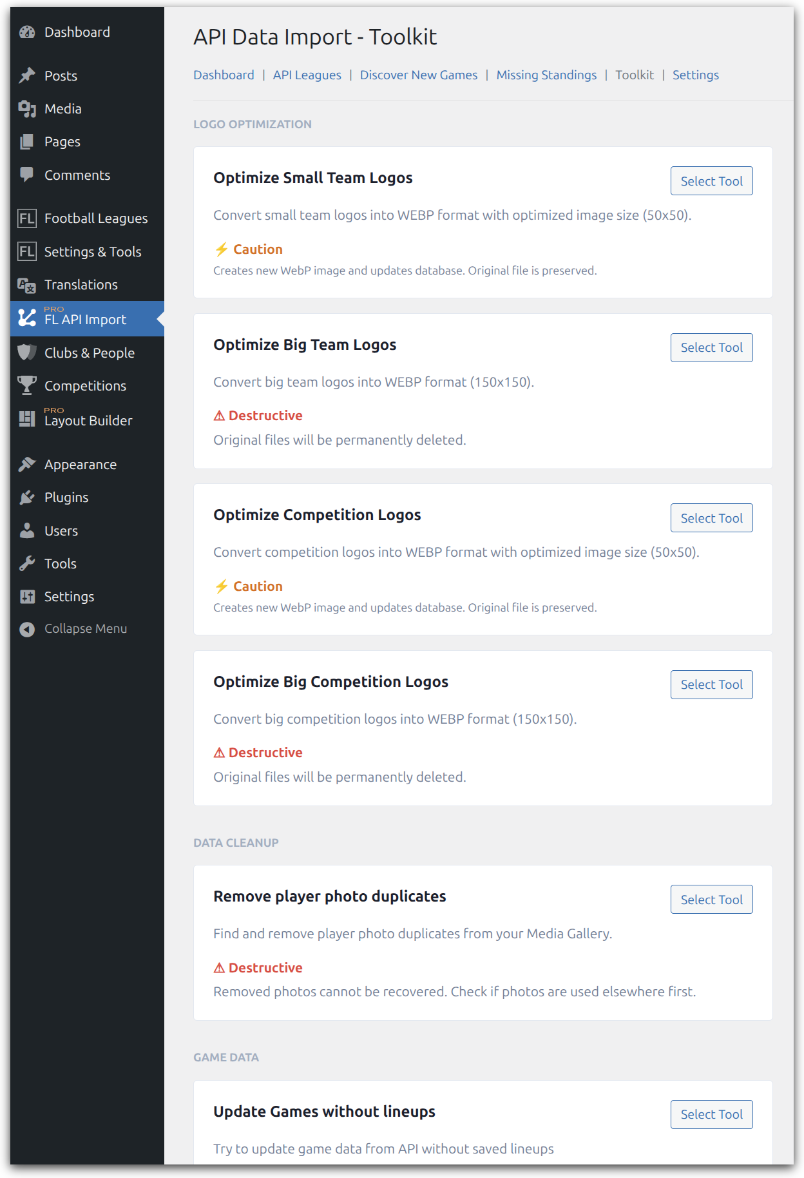Click the Clubs & People shield icon
The height and width of the screenshot is (1178, 804).
pyautogui.click(x=27, y=352)
